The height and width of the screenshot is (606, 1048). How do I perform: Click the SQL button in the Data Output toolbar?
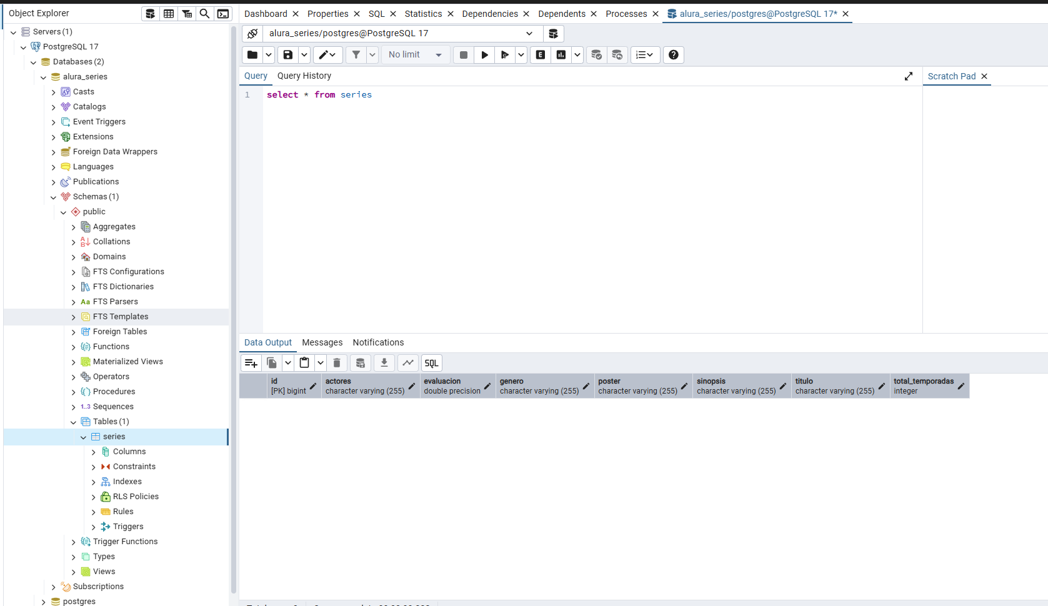click(432, 363)
